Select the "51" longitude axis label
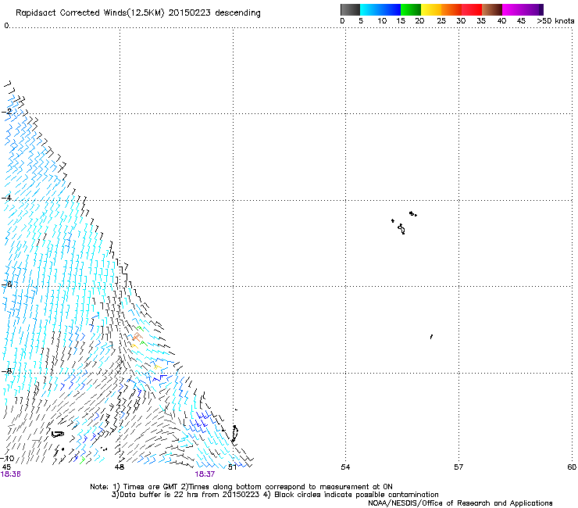The height and width of the screenshot is (508, 578). (x=232, y=467)
